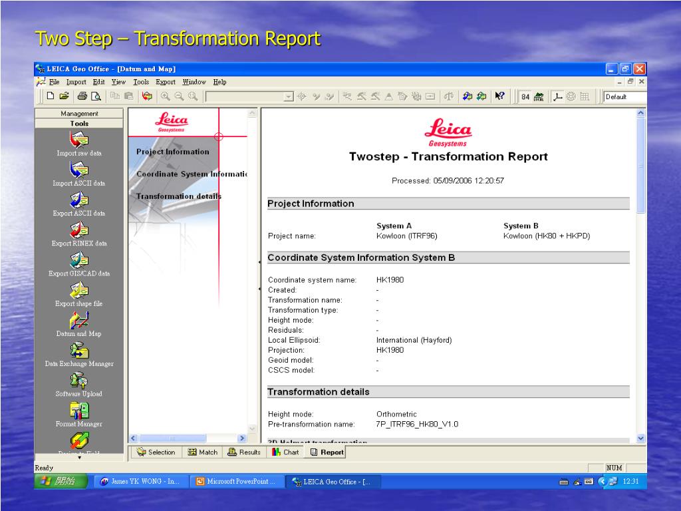Click the New document toolbar icon
The height and width of the screenshot is (511, 681).
coord(51,96)
